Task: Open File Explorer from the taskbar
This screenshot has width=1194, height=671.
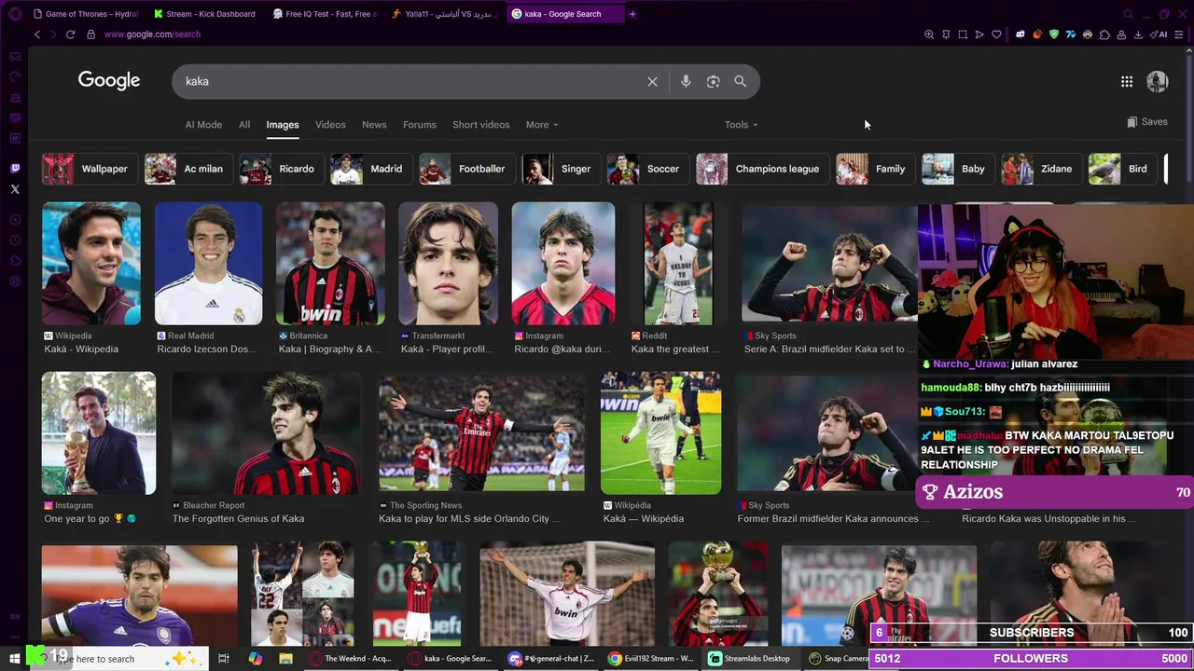Action: click(x=286, y=658)
